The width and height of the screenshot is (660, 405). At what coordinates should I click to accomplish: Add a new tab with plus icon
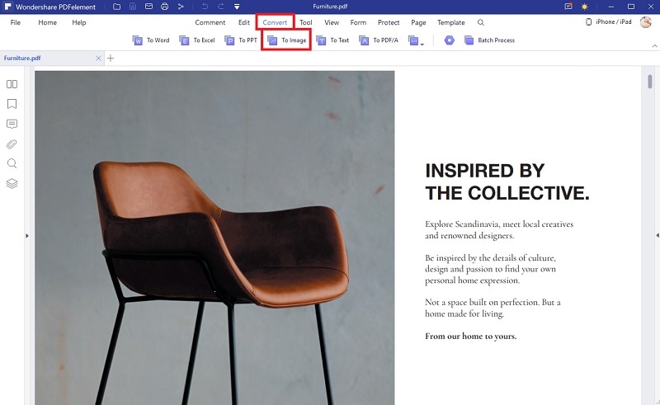(x=111, y=58)
